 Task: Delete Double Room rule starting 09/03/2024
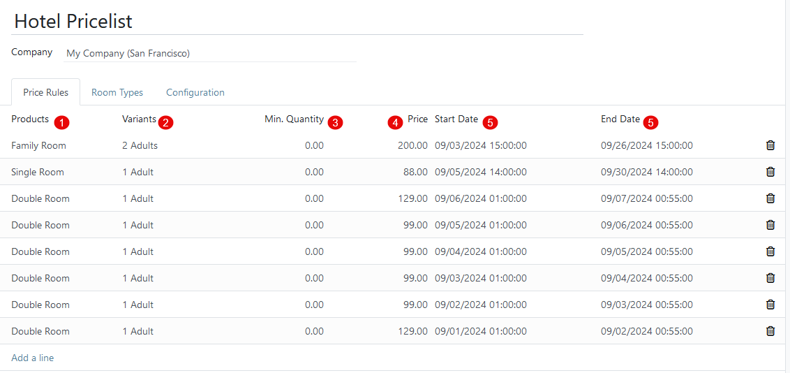[770, 278]
